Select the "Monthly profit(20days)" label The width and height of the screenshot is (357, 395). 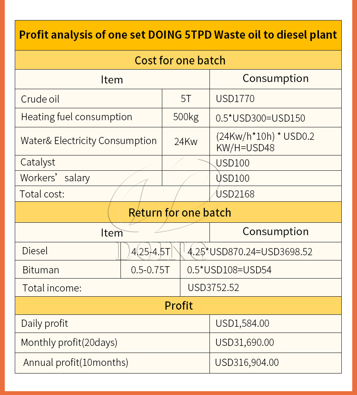click(x=69, y=343)
